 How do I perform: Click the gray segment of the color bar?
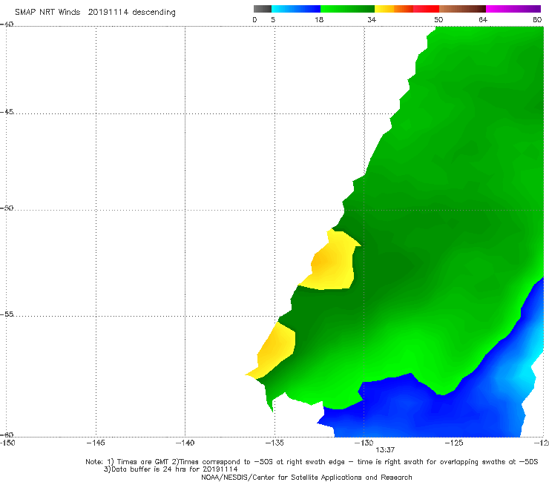click(262, 9)
